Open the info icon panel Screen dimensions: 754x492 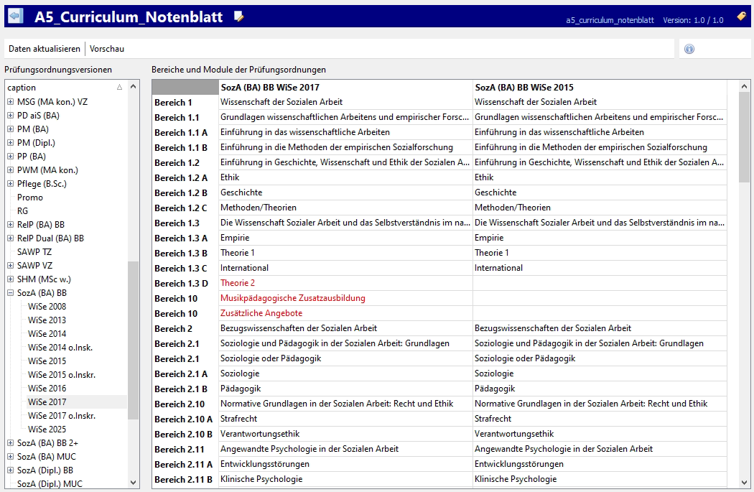pos(689,49)
